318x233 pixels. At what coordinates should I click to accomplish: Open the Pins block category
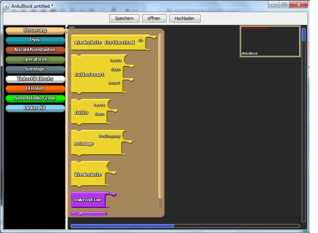point(35,40)
